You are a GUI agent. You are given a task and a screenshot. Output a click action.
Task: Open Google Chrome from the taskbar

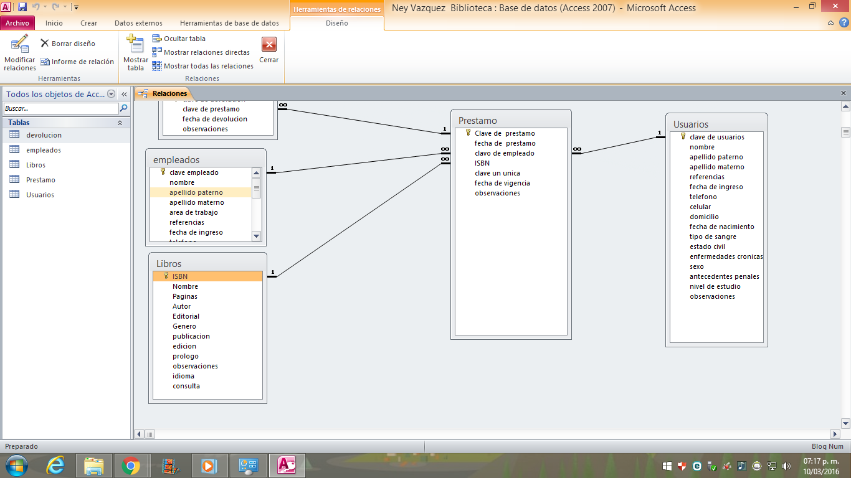131,465
